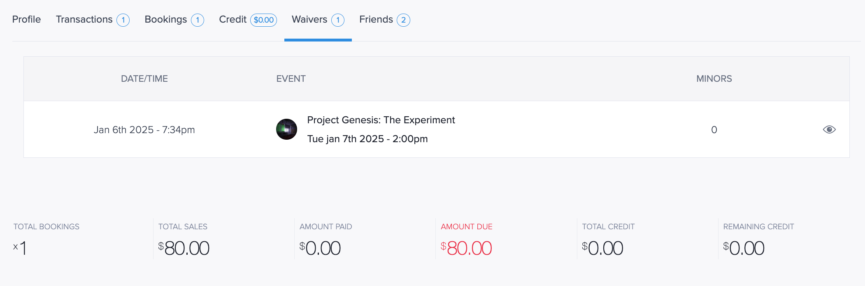Click the Transactions count badge

click(x=123, y=20)
